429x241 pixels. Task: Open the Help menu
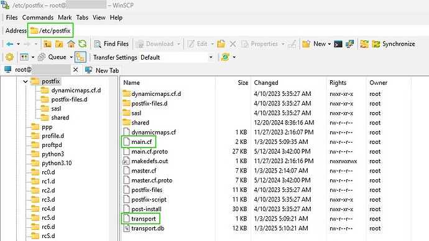point(116,17)
